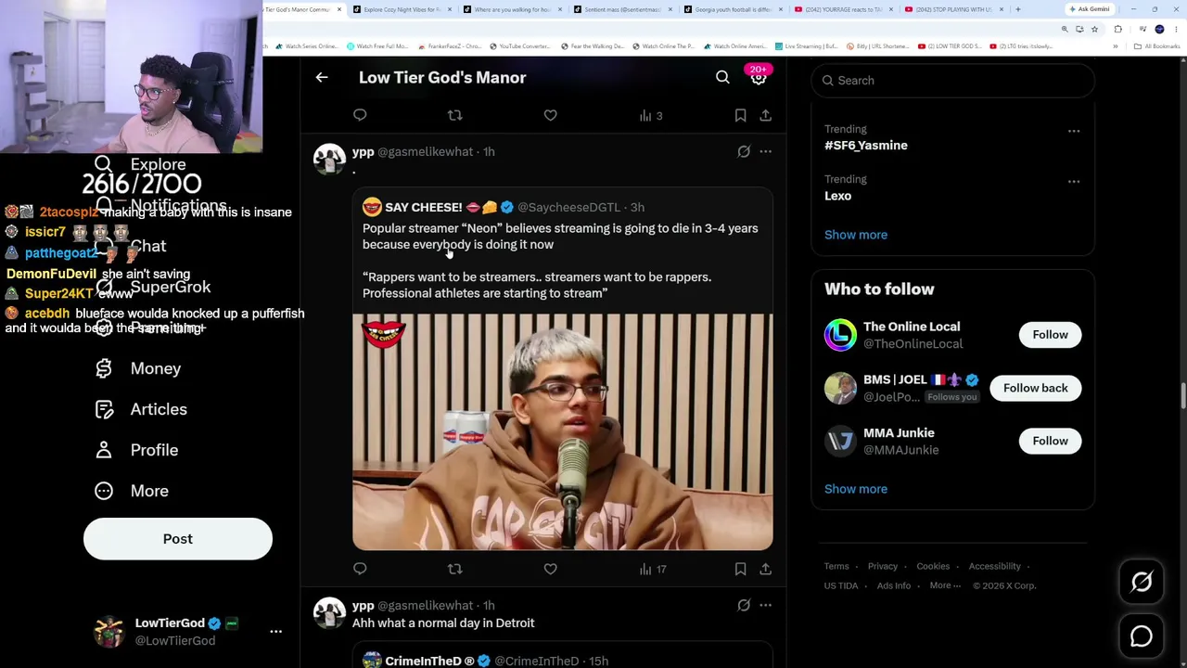The height and width of the screenshot is (668, 1187).
Task: Go to Explore in the sidebar
Action: click(x=141, y=164)
